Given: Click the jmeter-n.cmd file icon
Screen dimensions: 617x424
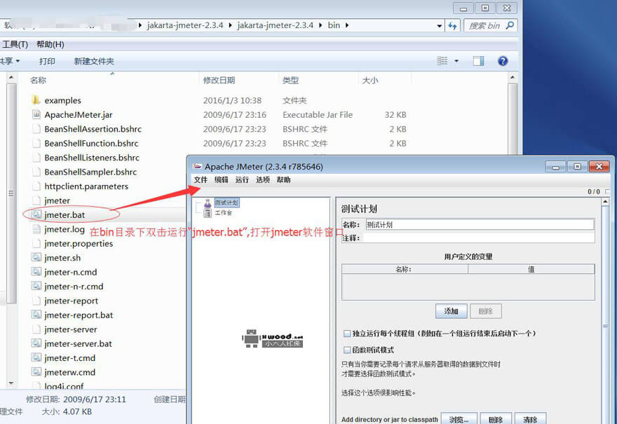Looking at the screenshot, I should 36,272.
